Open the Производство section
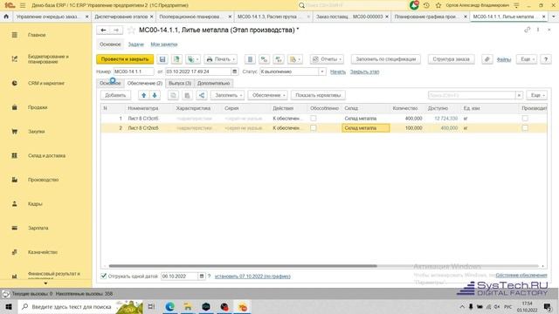The height and width of the screenshot is (314, 559). (x=43, y=180)
